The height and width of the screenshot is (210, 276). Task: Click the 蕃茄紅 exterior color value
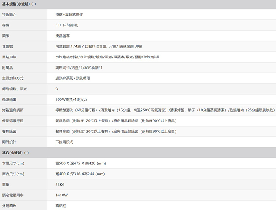click(x=60, y=206)
